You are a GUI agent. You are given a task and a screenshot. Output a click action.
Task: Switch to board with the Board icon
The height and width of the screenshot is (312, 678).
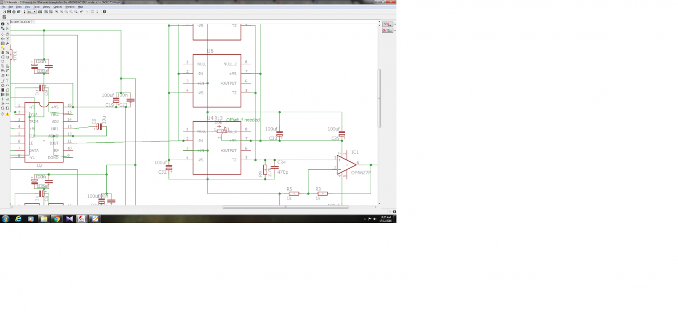[24, 11]
